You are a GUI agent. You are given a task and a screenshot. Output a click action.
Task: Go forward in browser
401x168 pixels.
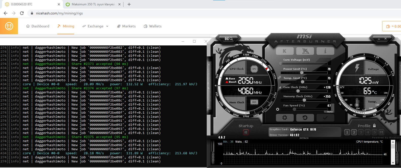(x=14, y=13)
